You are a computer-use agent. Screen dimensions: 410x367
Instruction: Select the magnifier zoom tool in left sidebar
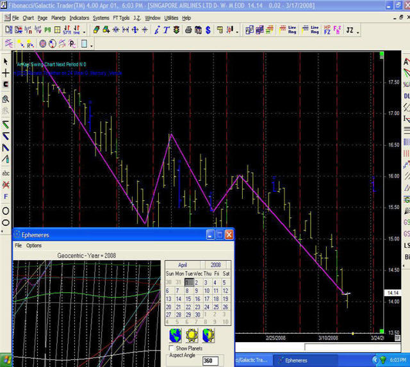click(x=6, y=99)
